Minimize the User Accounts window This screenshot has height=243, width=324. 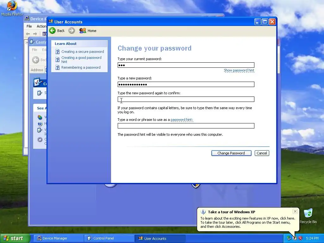point(258,22)
